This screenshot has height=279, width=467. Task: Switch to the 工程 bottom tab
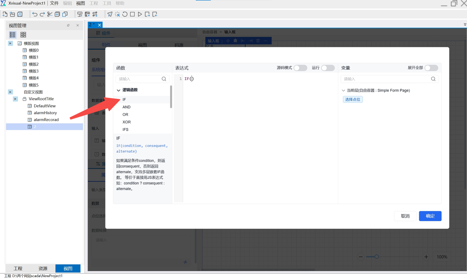tap(18, 268)
